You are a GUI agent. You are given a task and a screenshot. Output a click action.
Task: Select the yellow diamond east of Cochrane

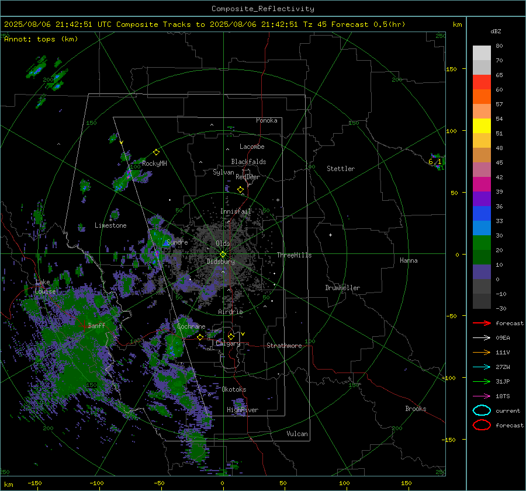pos(200,337)
